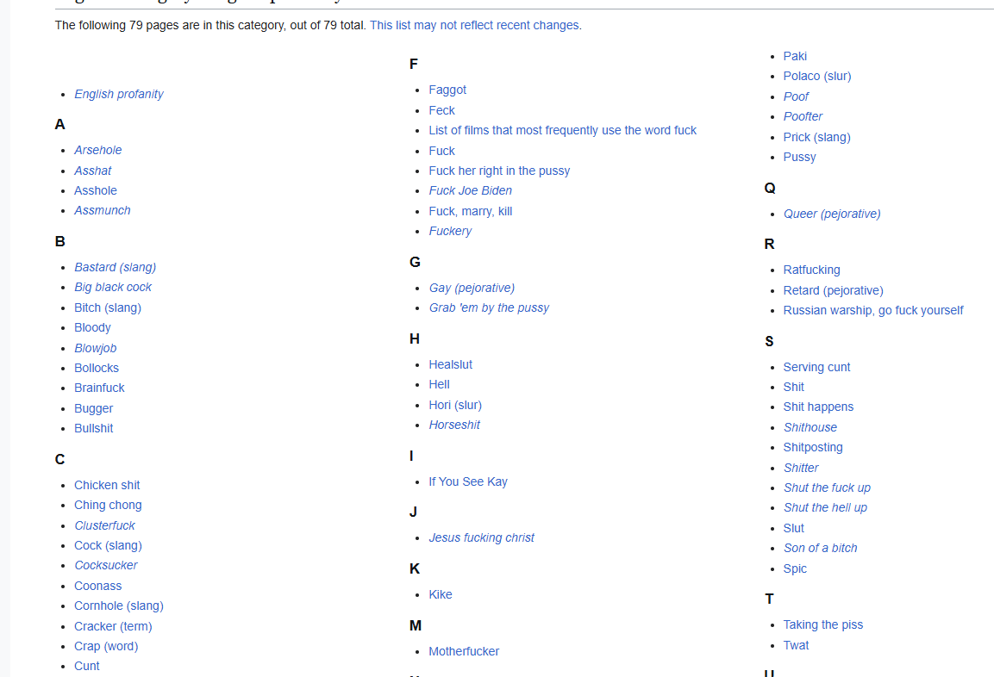Screen dimensions: 994x677
Task: Click the Bloody link
Action: tap(92, 327)
